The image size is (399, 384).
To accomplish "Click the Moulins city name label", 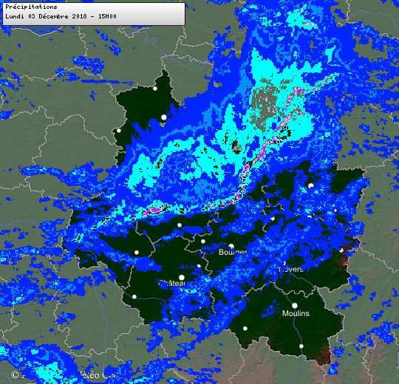I will tap(296, 313).
